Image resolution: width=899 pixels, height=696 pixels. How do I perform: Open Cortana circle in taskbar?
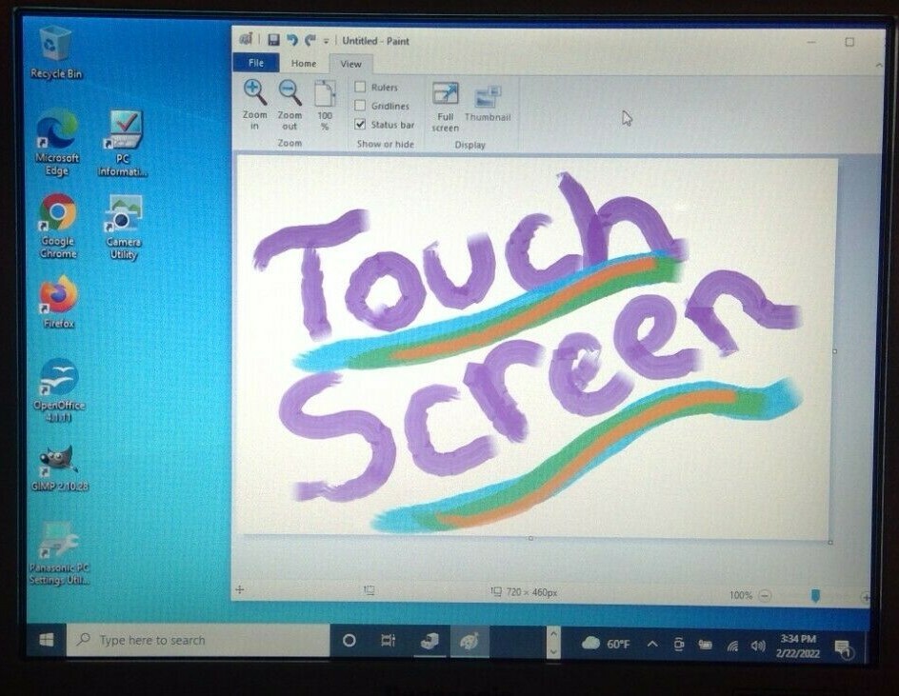349,641
